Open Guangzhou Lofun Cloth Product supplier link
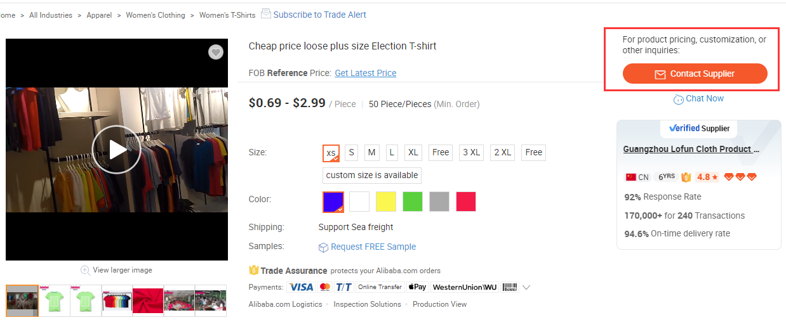Screen dimensions: 786x322 (691, 150)
